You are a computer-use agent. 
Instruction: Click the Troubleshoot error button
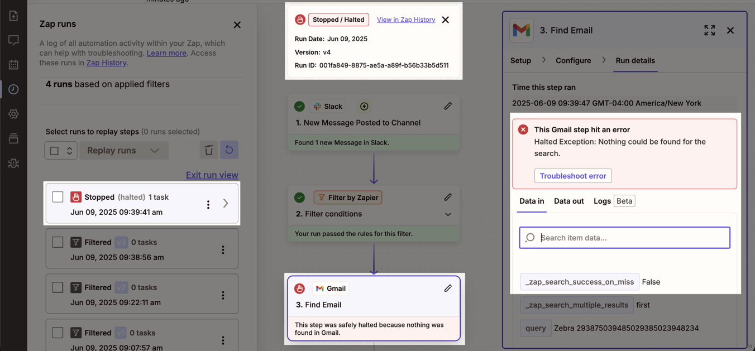click(573, 176)
